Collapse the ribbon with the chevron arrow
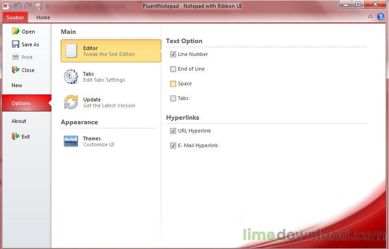Image resolution: width=389 pixels, height=249 pixels. (x=370, y=17)
